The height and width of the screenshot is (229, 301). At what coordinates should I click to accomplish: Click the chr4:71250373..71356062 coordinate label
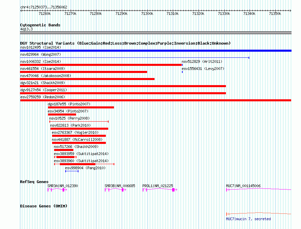(44, 7)
